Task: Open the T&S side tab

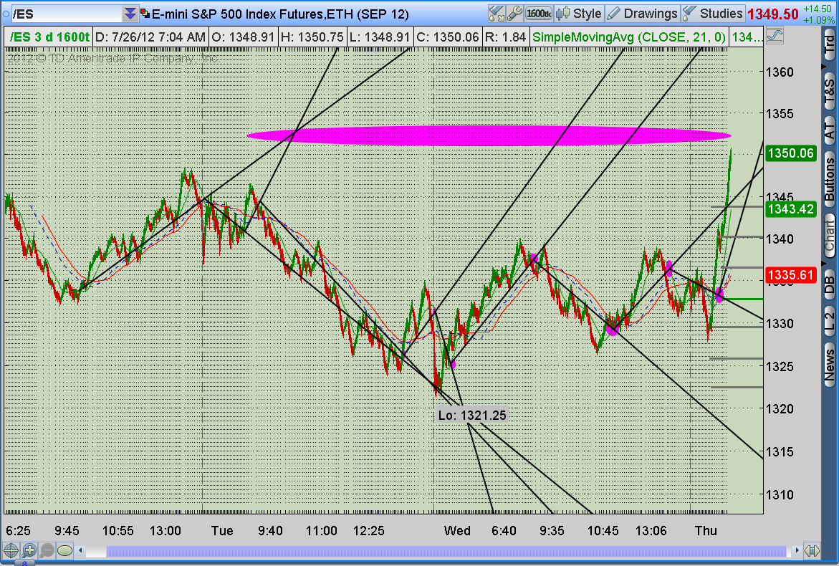Action: click(829, 90)
